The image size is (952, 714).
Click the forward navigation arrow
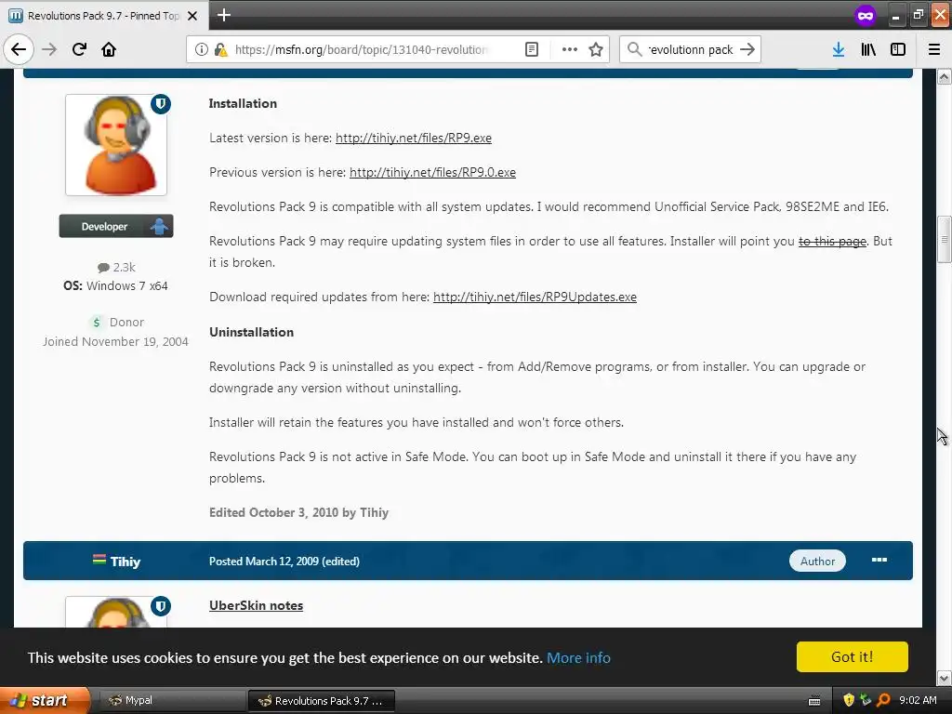49,49
